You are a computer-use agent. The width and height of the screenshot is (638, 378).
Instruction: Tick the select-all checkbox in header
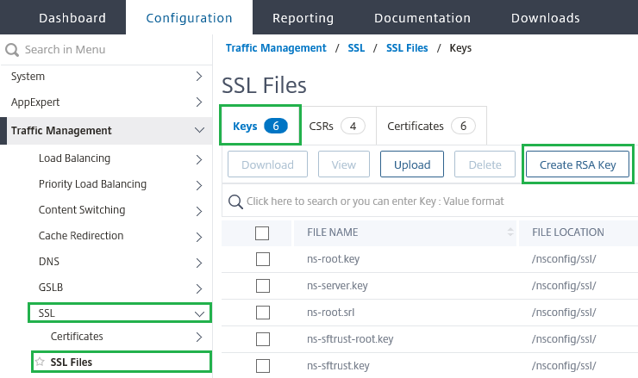pos(262,232)
